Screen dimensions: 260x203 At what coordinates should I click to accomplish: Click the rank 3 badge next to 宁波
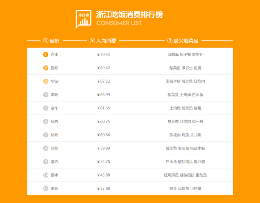click(45, 81)
